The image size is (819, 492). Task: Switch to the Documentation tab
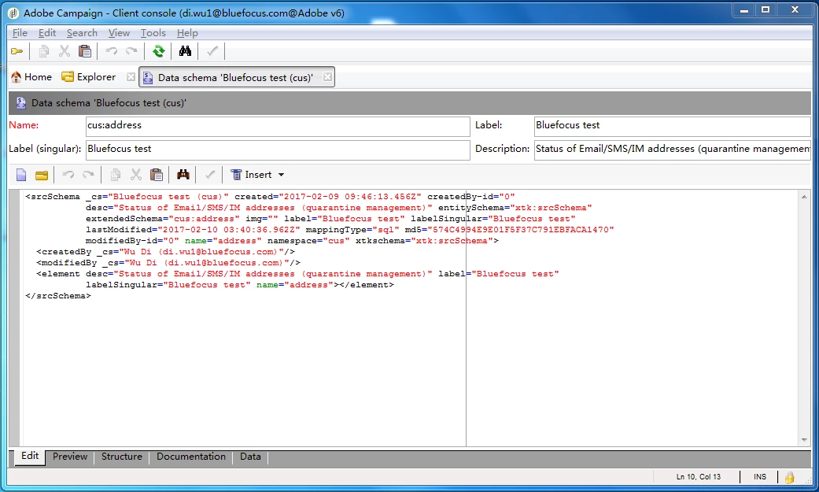[x=191, y=457]
